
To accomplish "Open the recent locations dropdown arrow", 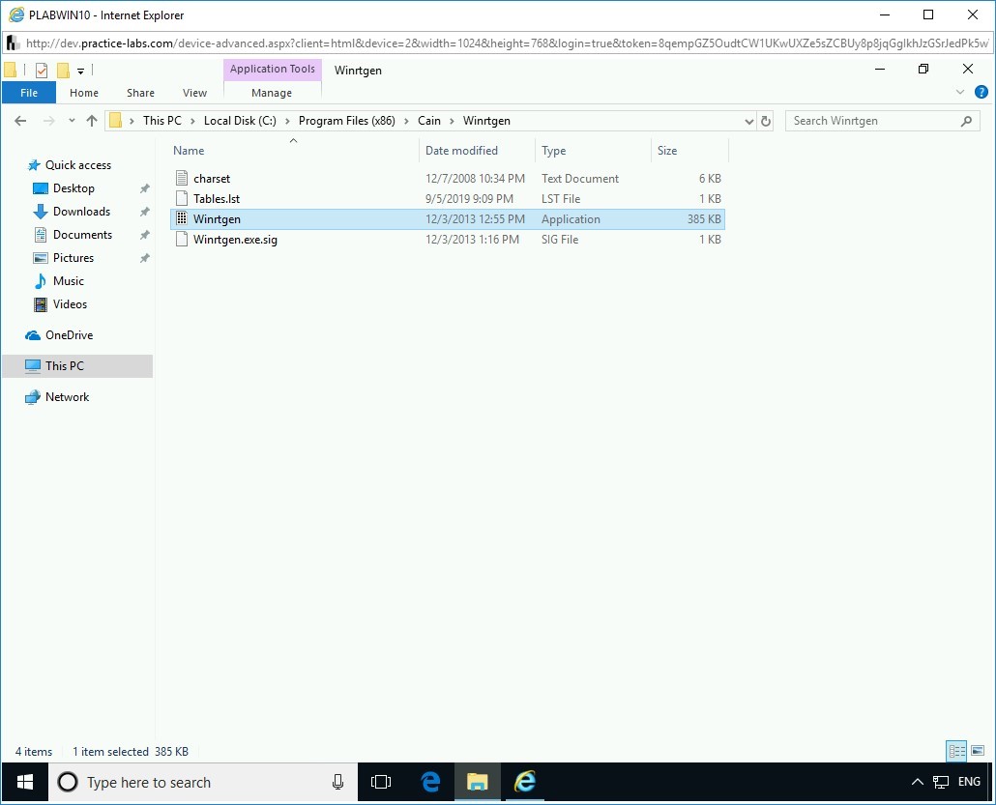I will click(71, 121).
